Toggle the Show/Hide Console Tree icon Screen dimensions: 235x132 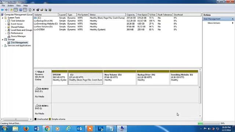point(15,10)
